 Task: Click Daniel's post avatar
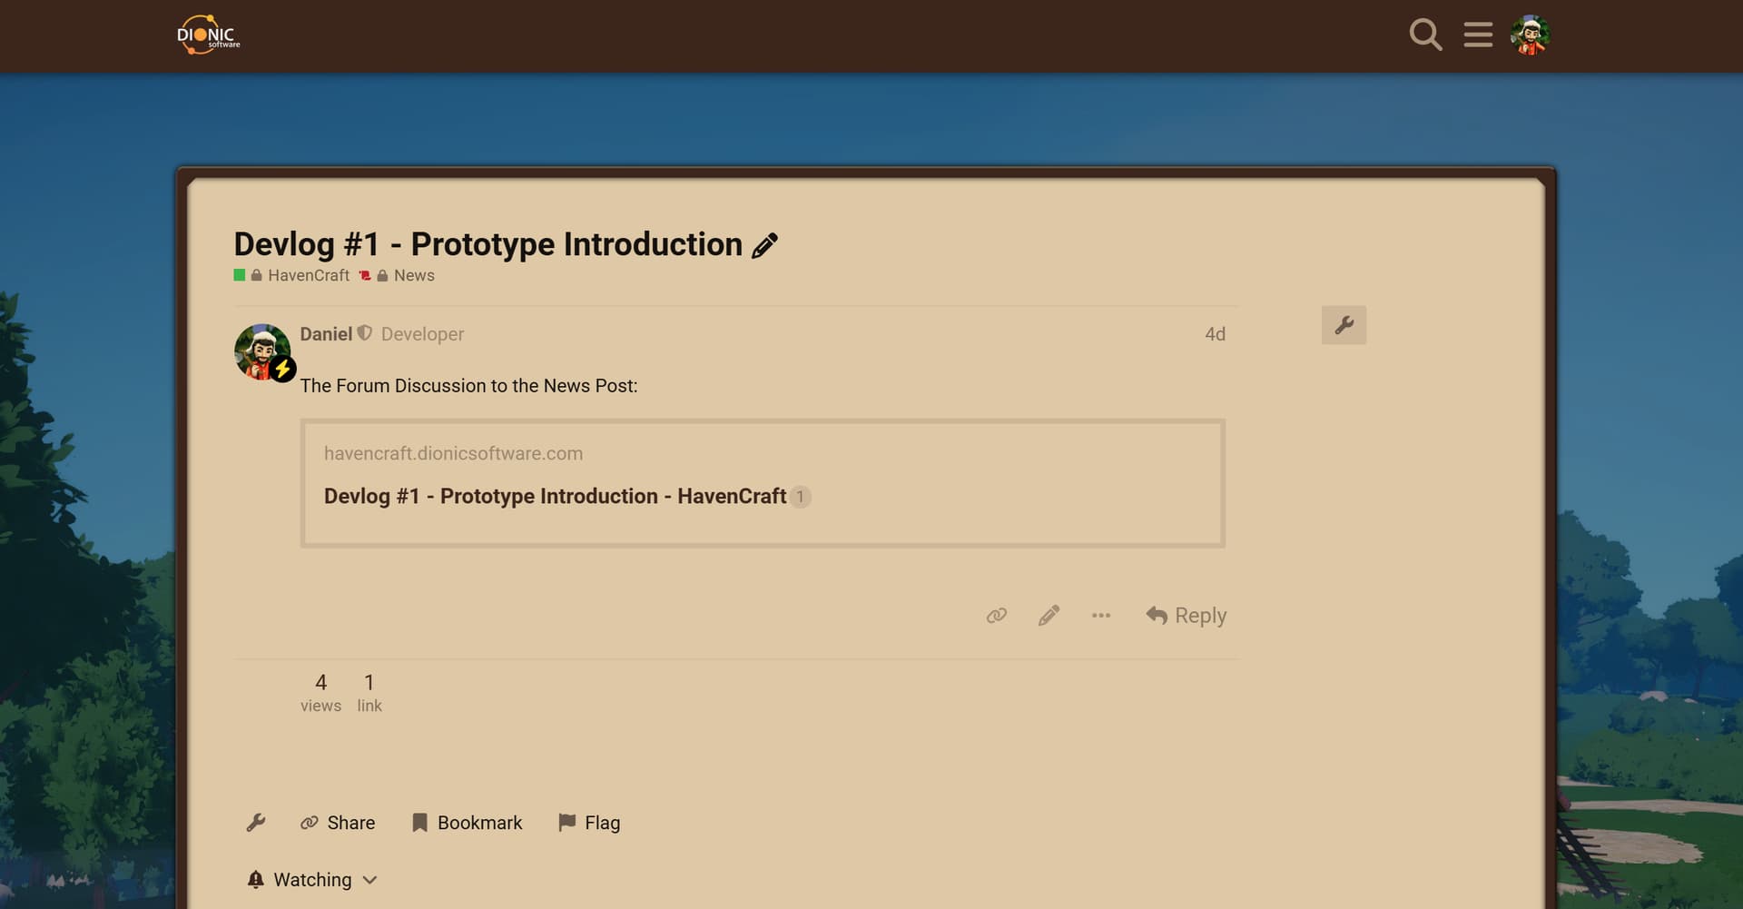pos(262,351)
